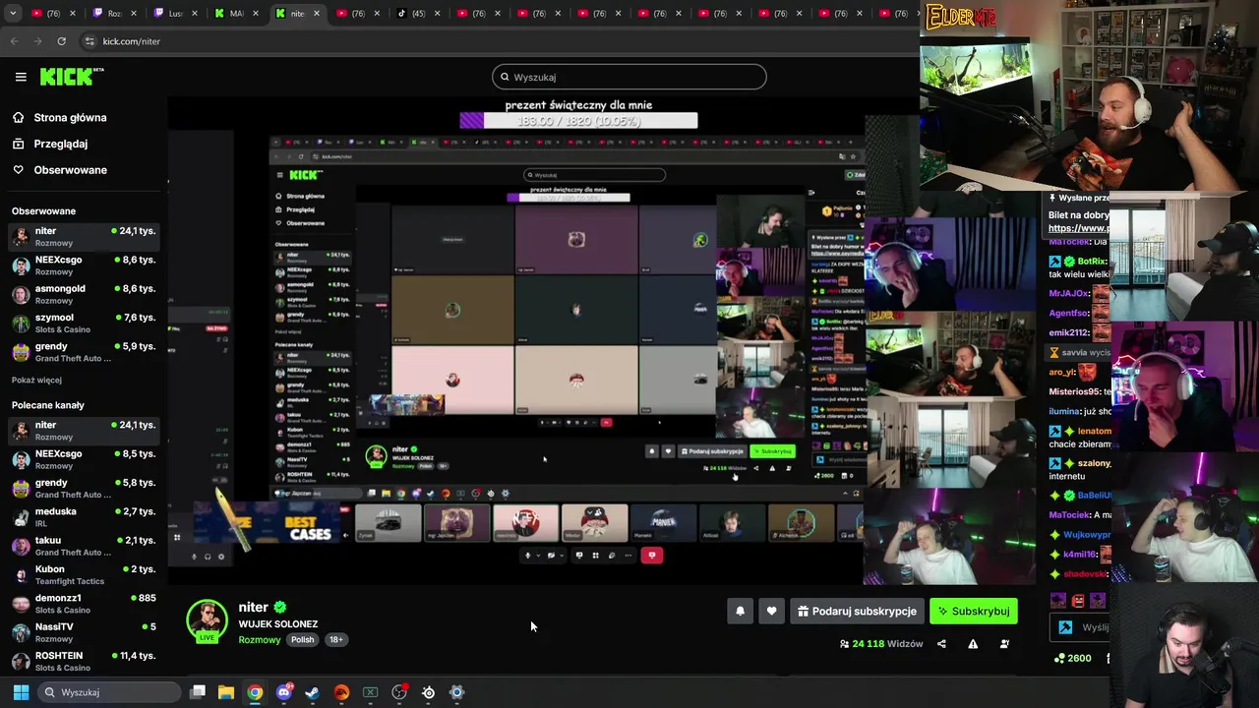Open Task View from taskbar
The height and width of the screenshot is (708, 1259).
click(x=198, y=692)
